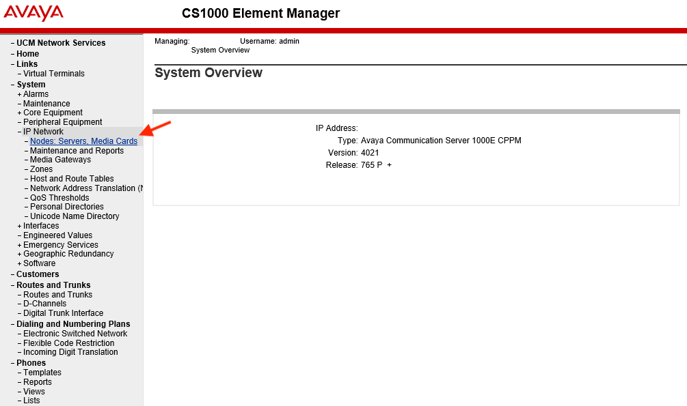Open QoS Thresholds

[59, 198]
